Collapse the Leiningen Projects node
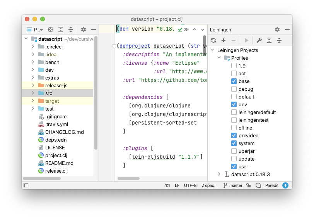Image resolution: width=314 pixels, height=218 pixels. 212,50
